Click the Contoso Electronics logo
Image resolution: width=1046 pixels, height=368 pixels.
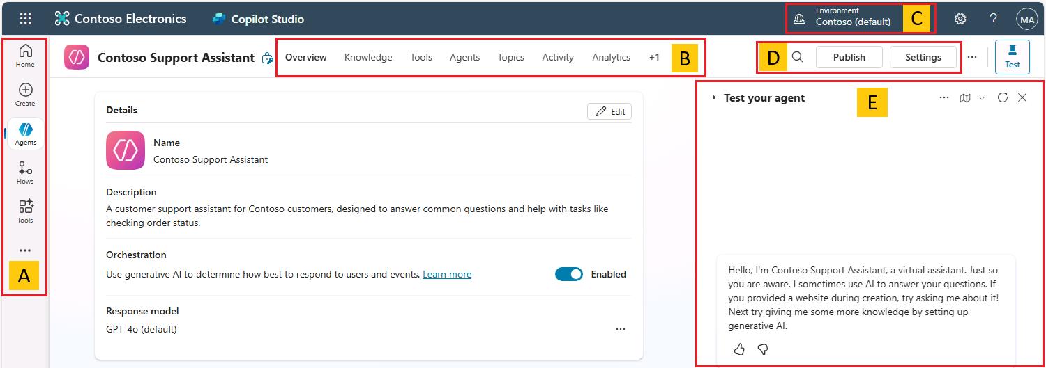pyautogui.click(x=121, y=19)
